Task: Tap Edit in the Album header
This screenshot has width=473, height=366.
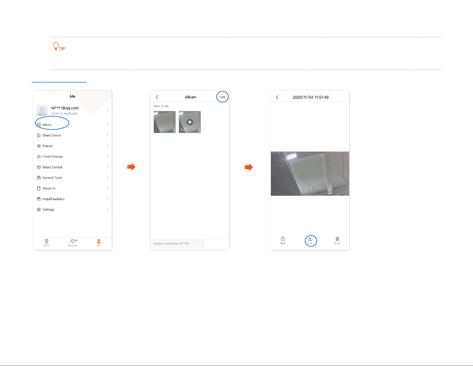Action: click(222, 97)
